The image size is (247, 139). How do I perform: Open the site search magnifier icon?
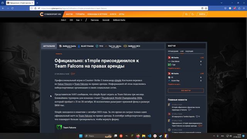click(x=186, y=14)
